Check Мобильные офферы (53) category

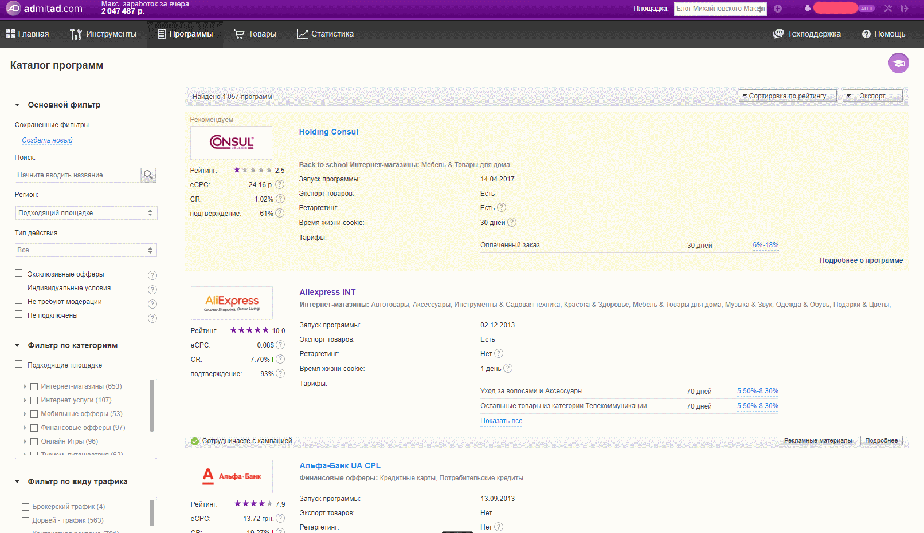(x=34, y=414)
